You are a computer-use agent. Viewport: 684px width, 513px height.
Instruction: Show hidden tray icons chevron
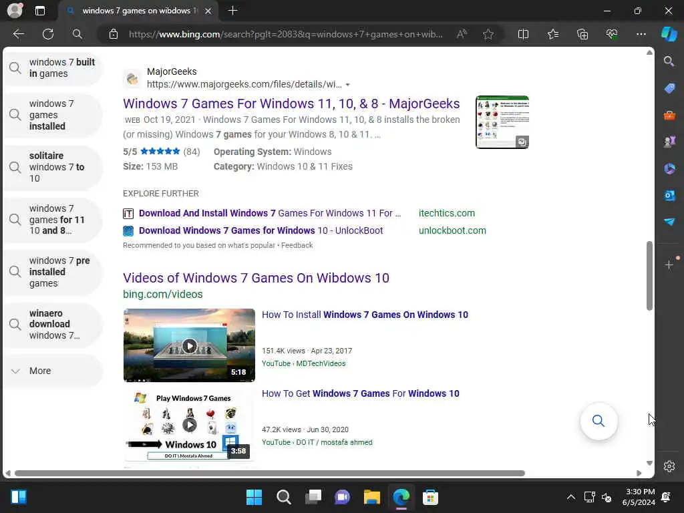[570, 497]
